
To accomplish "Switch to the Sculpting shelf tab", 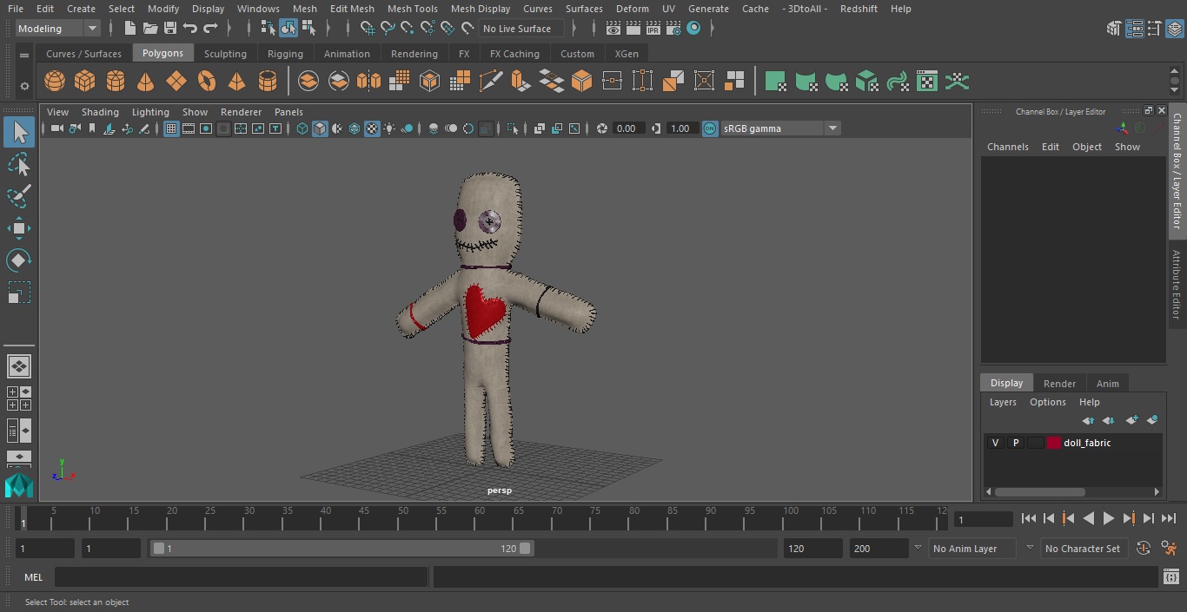I will (225, 54).
